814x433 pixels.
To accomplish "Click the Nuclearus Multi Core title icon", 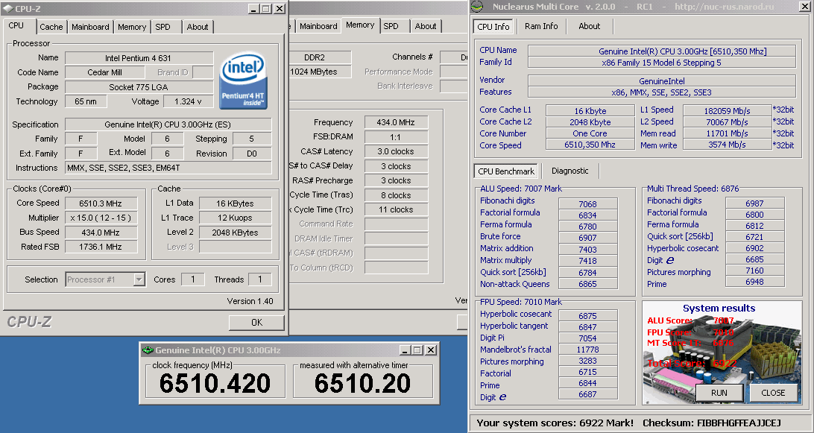I will pos(477,7).
